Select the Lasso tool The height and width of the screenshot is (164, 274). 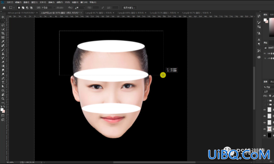pos(3,25)
